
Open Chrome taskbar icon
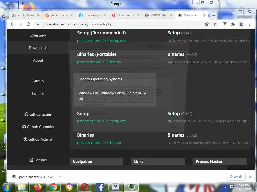53,187
